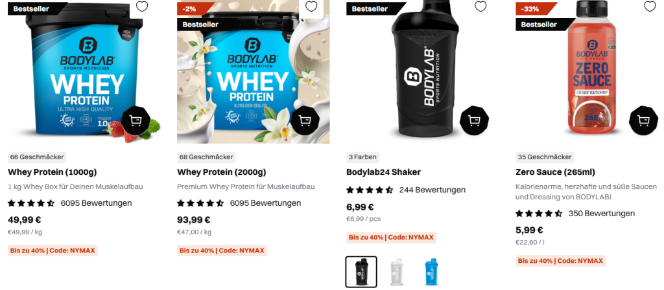Pick the blue shaker color variant
This screenshot has height=290, width=664.
click(x=431, y=272)
